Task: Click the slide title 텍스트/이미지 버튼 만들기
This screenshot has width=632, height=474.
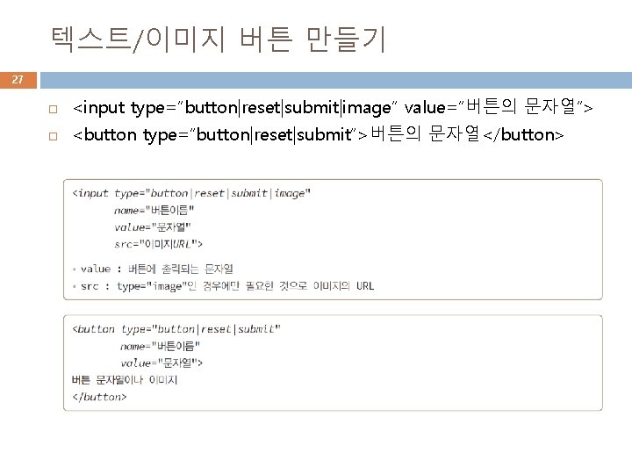Action: click(218, 39)
